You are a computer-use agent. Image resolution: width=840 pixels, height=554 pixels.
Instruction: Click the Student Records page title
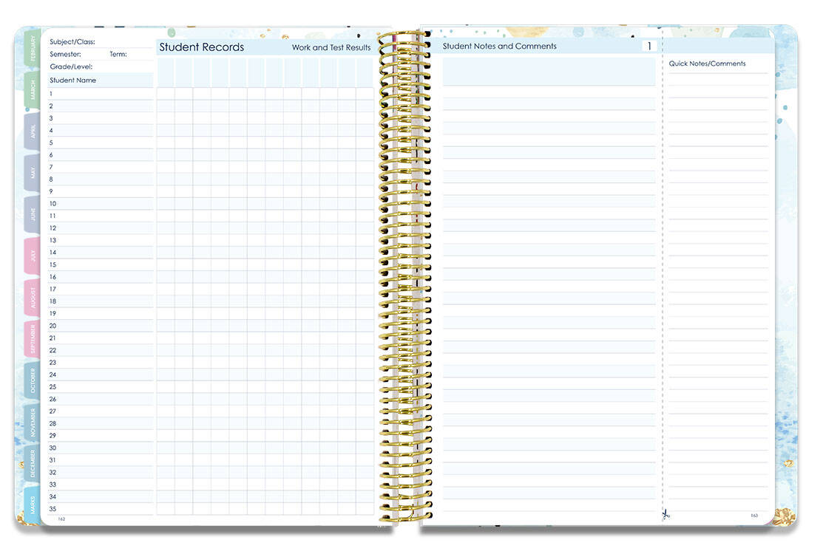tap(201, 47)
